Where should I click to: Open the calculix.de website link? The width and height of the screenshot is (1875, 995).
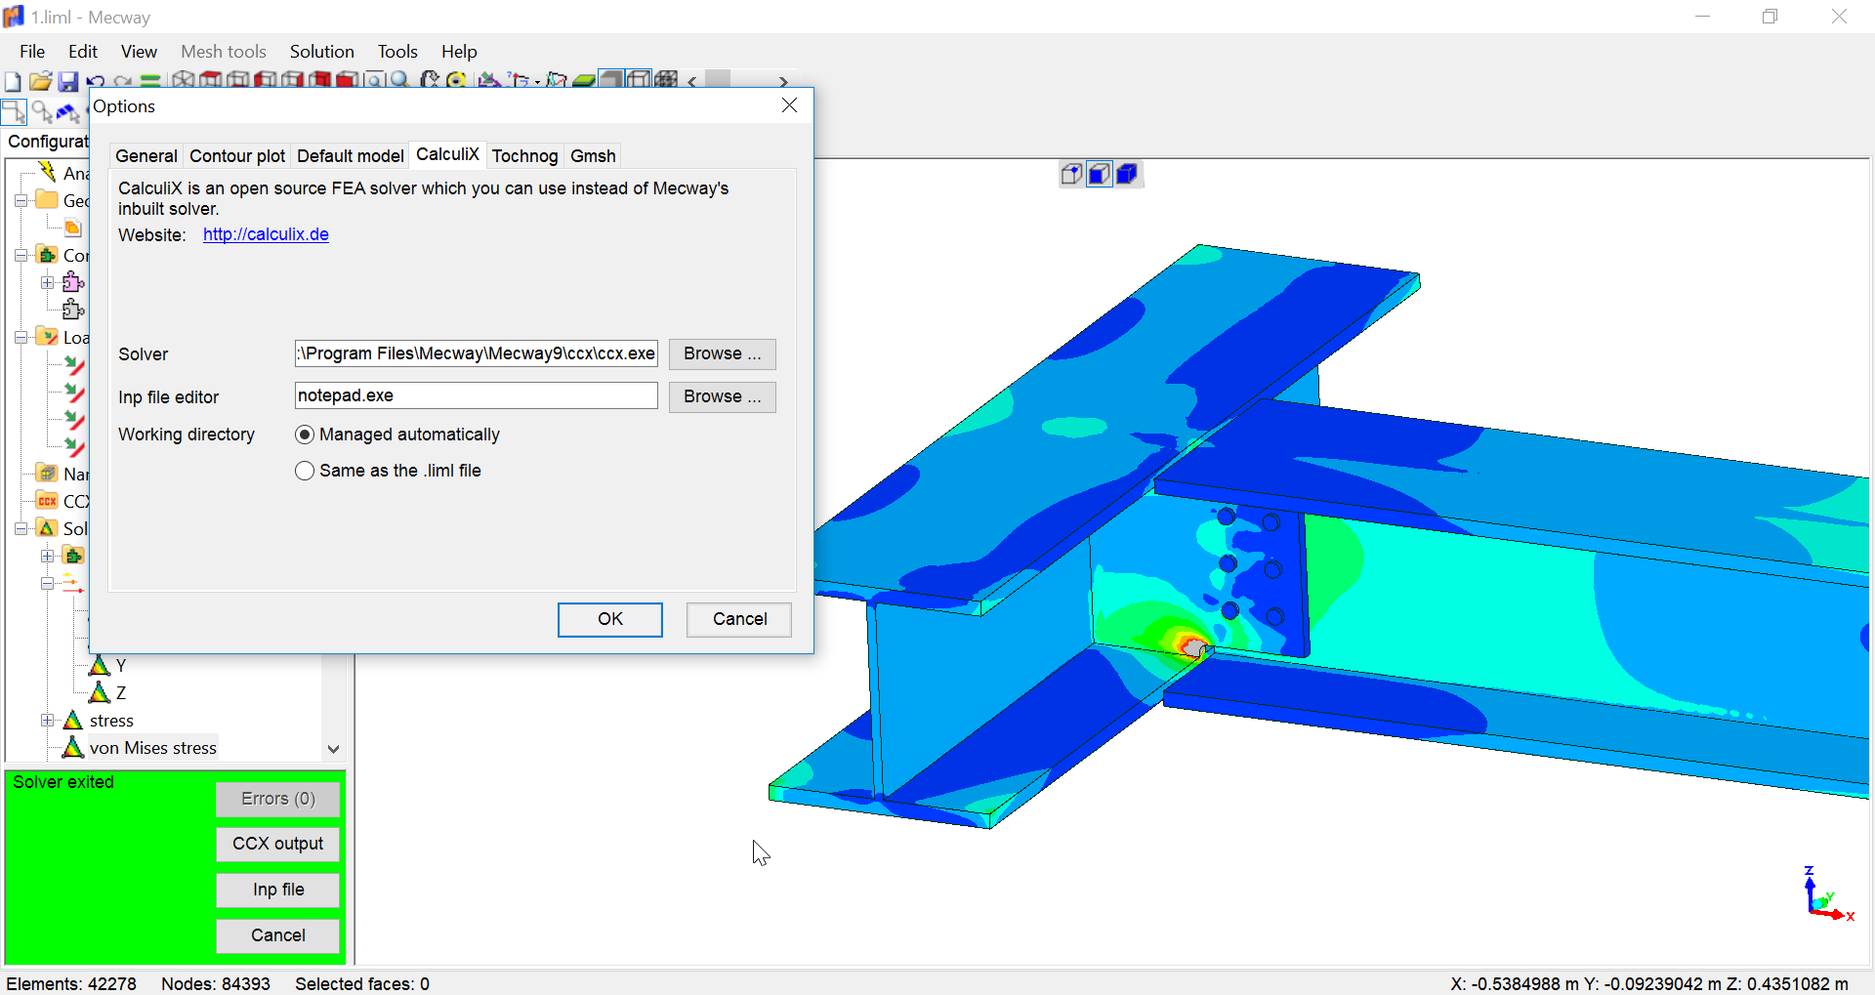(x=266, y=234)
